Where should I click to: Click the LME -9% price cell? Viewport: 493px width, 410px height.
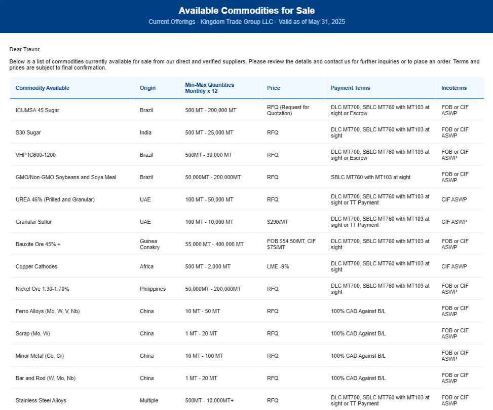278,266
